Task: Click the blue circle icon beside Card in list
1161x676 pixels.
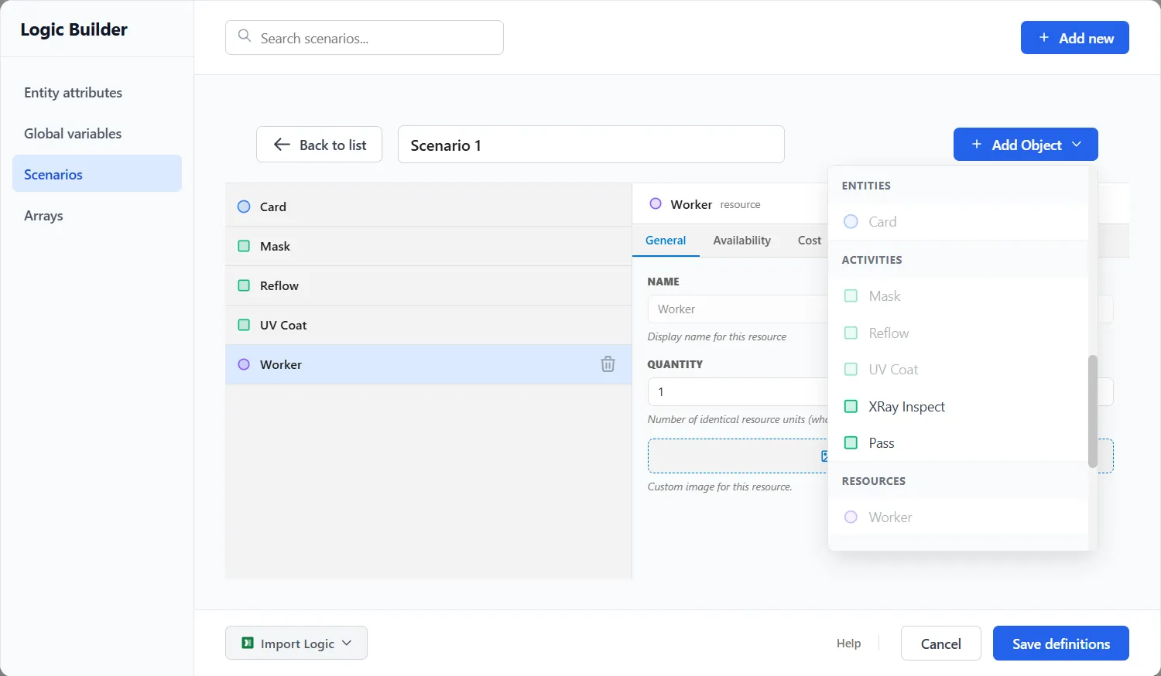Action: [x=244, y=207]
